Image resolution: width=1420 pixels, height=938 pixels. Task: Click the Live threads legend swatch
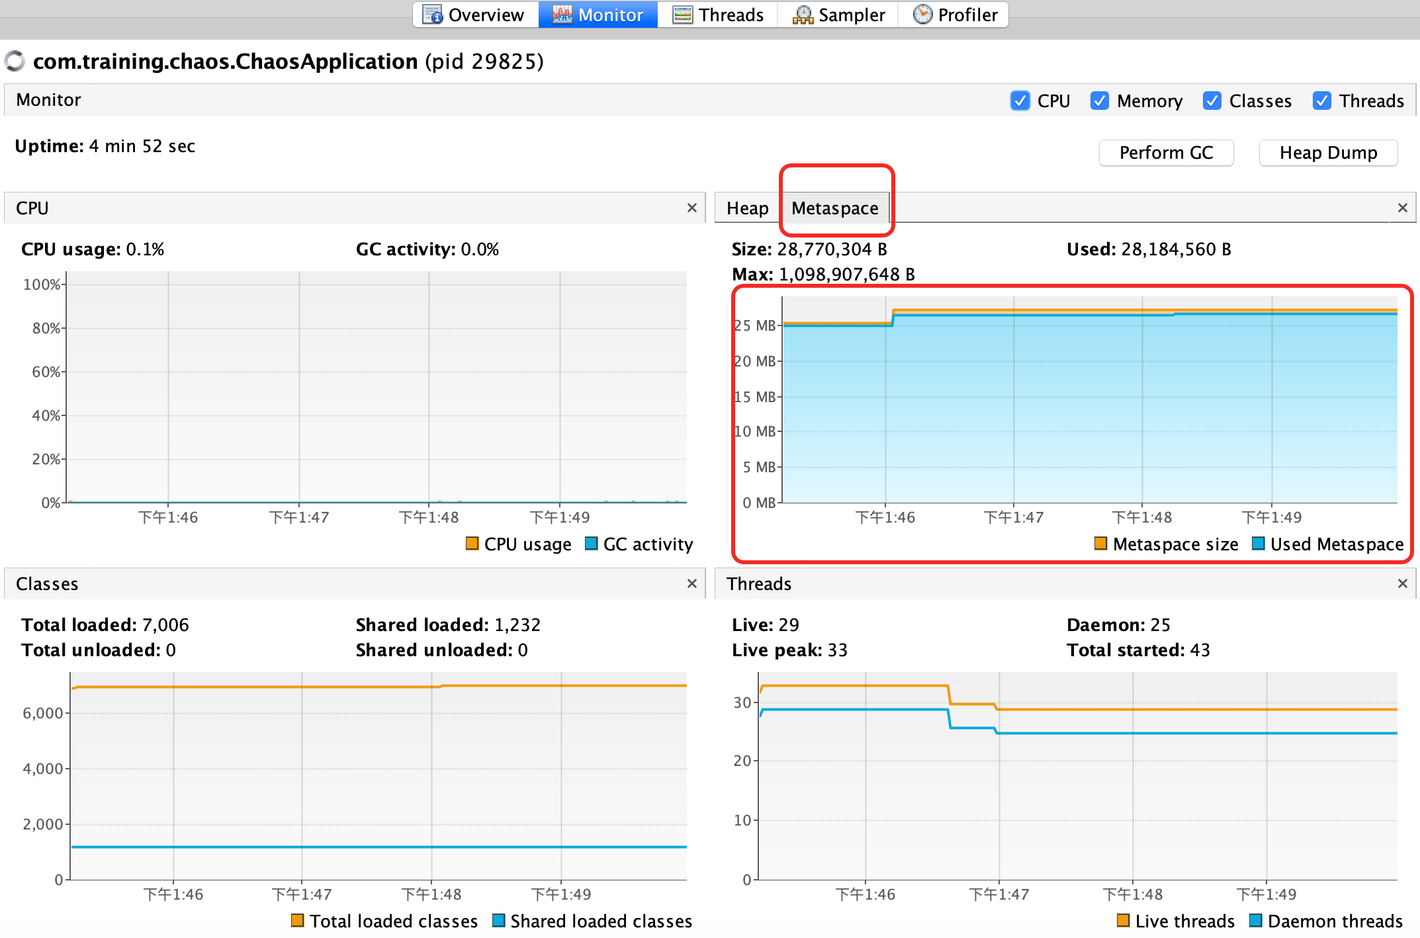click(x=1123, y=920)
